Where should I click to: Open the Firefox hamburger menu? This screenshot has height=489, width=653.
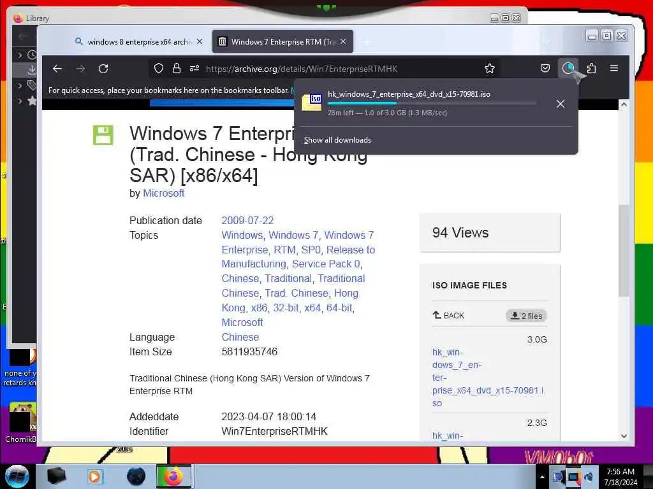(614, 68)
